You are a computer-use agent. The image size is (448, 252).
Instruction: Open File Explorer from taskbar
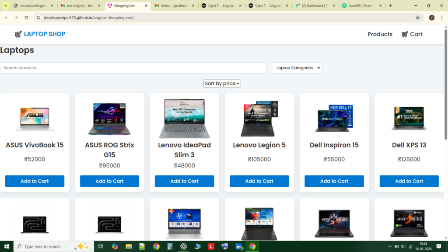pyautogui.click(x=129, y=246)
